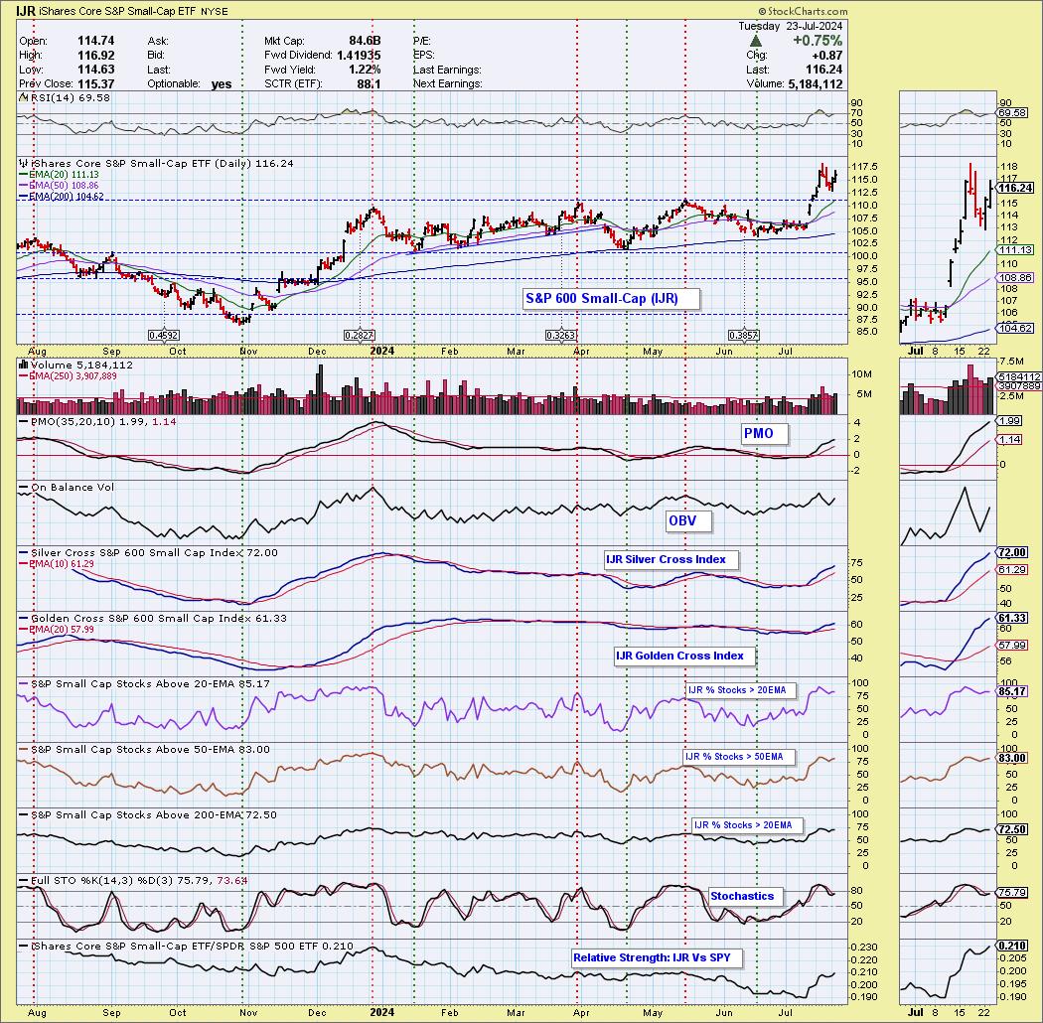Click the PMO annotation label box
The image size is (1043, 1023).
(x=765, y=434)
